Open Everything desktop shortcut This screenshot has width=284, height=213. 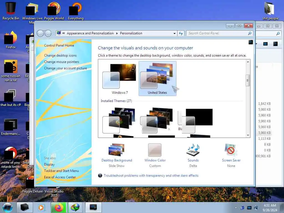click(x=75, y=11)
